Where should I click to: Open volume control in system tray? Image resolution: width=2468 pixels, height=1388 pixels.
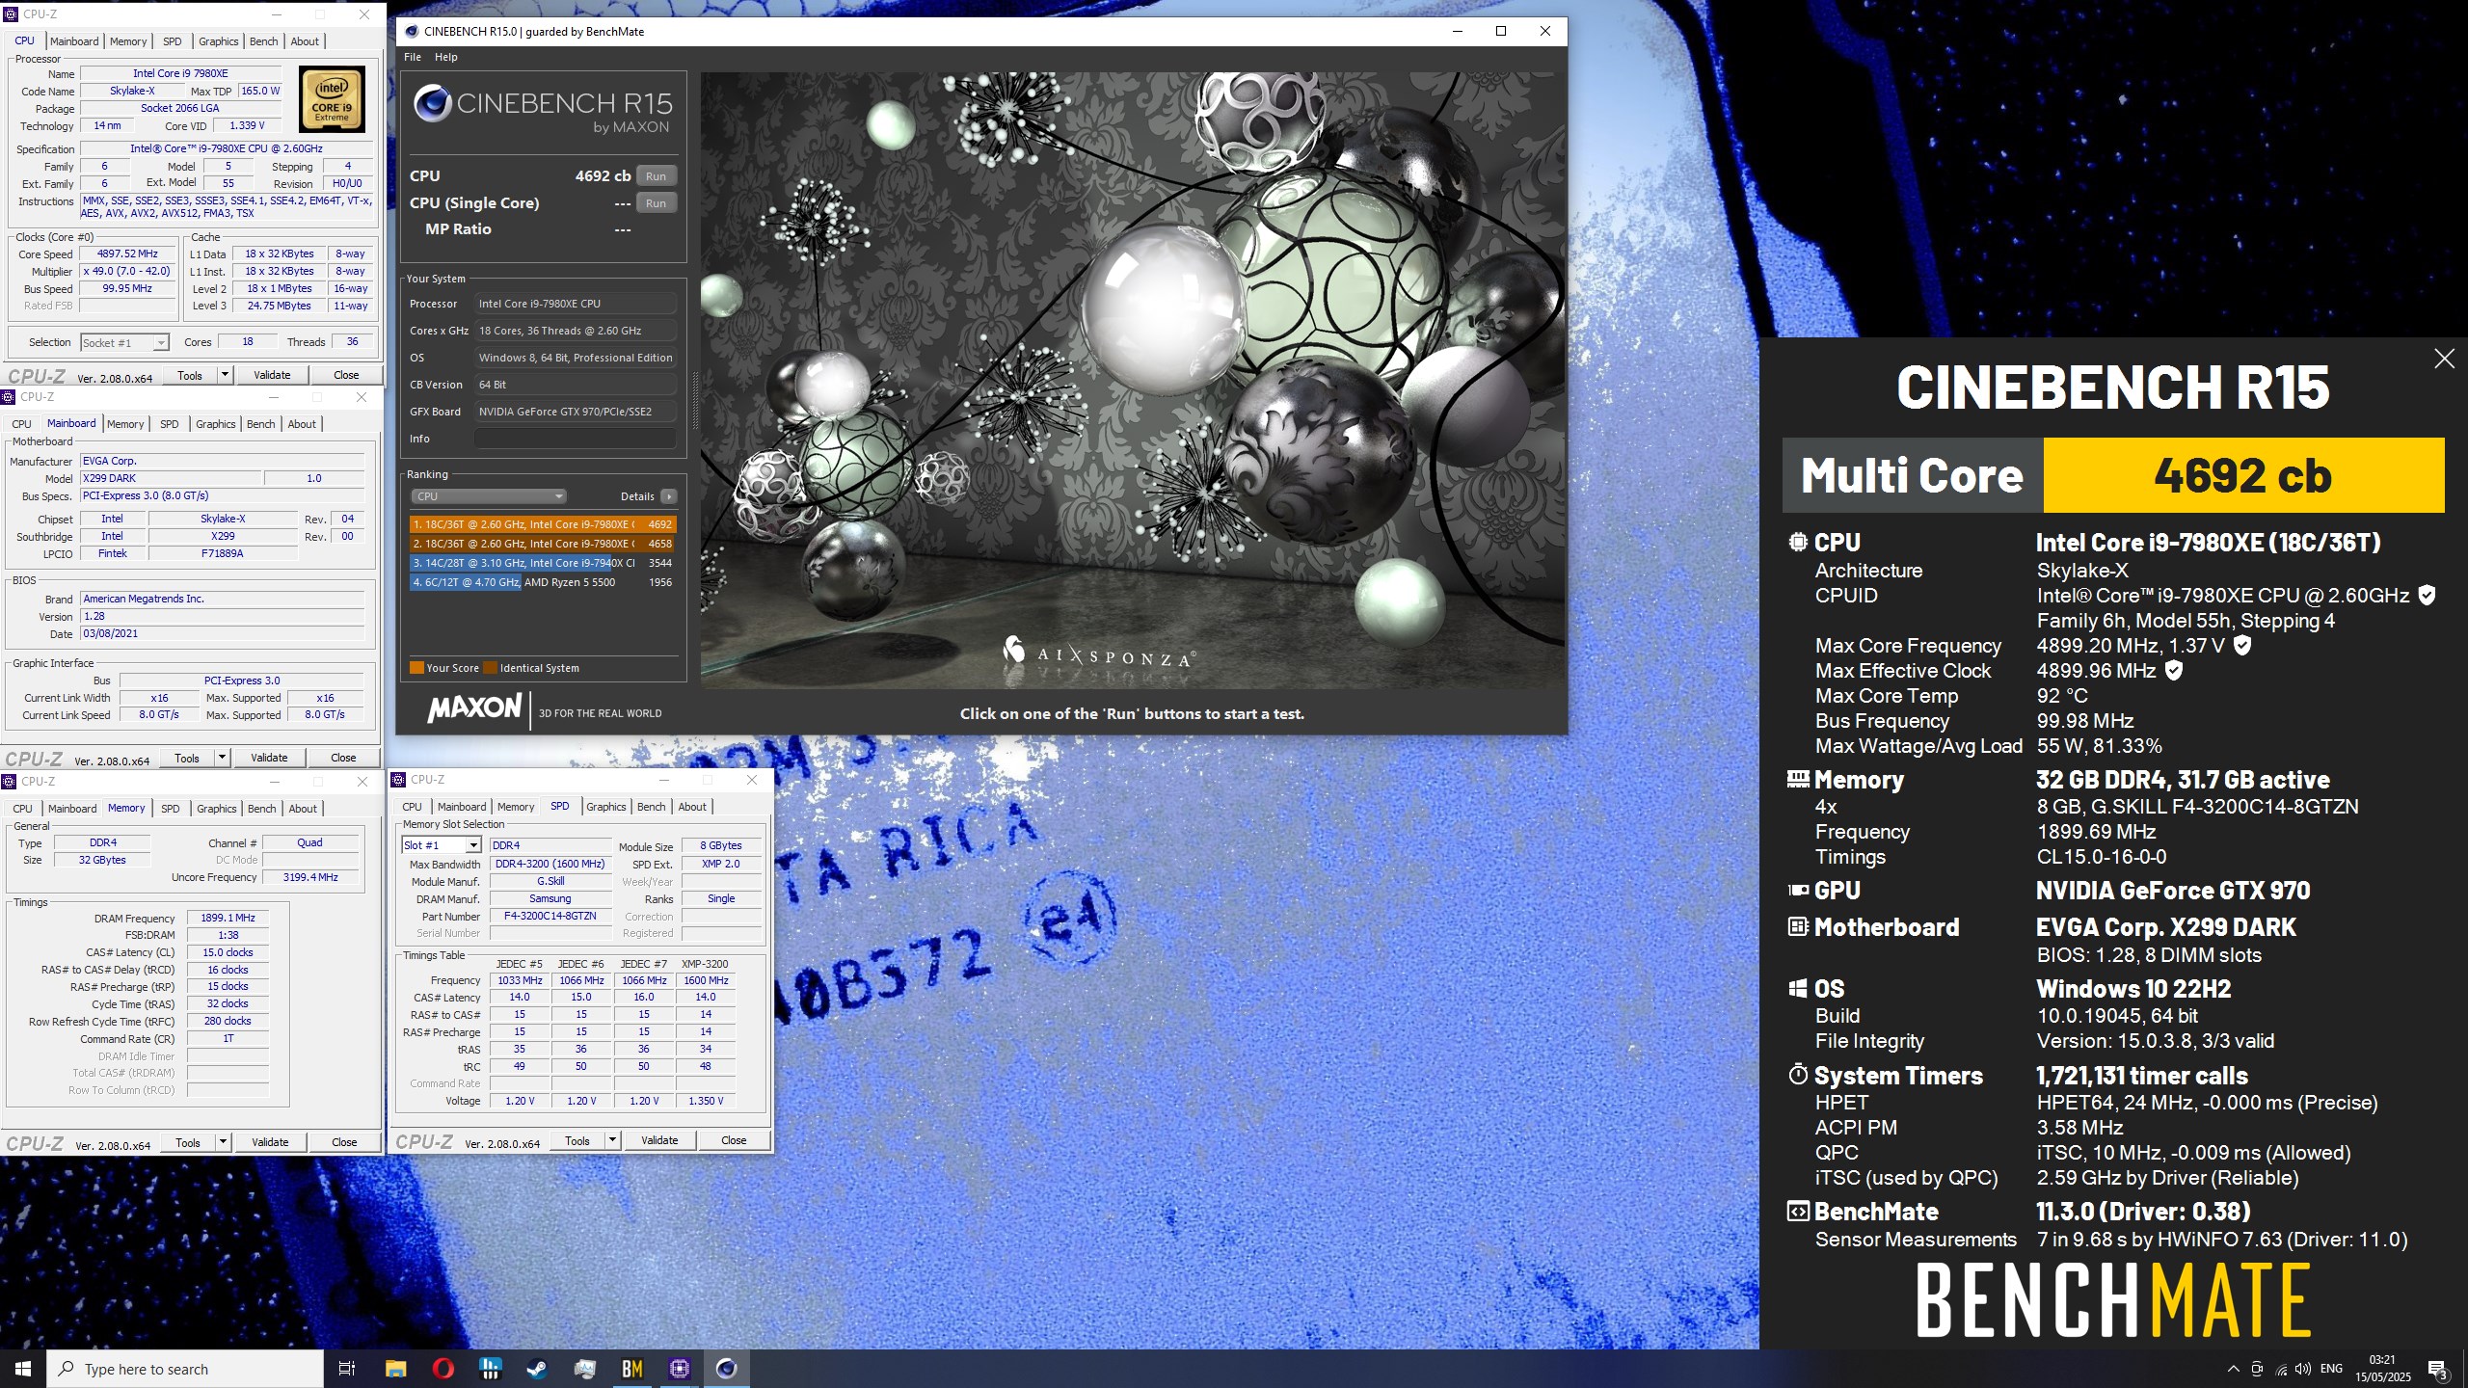2303,1369
